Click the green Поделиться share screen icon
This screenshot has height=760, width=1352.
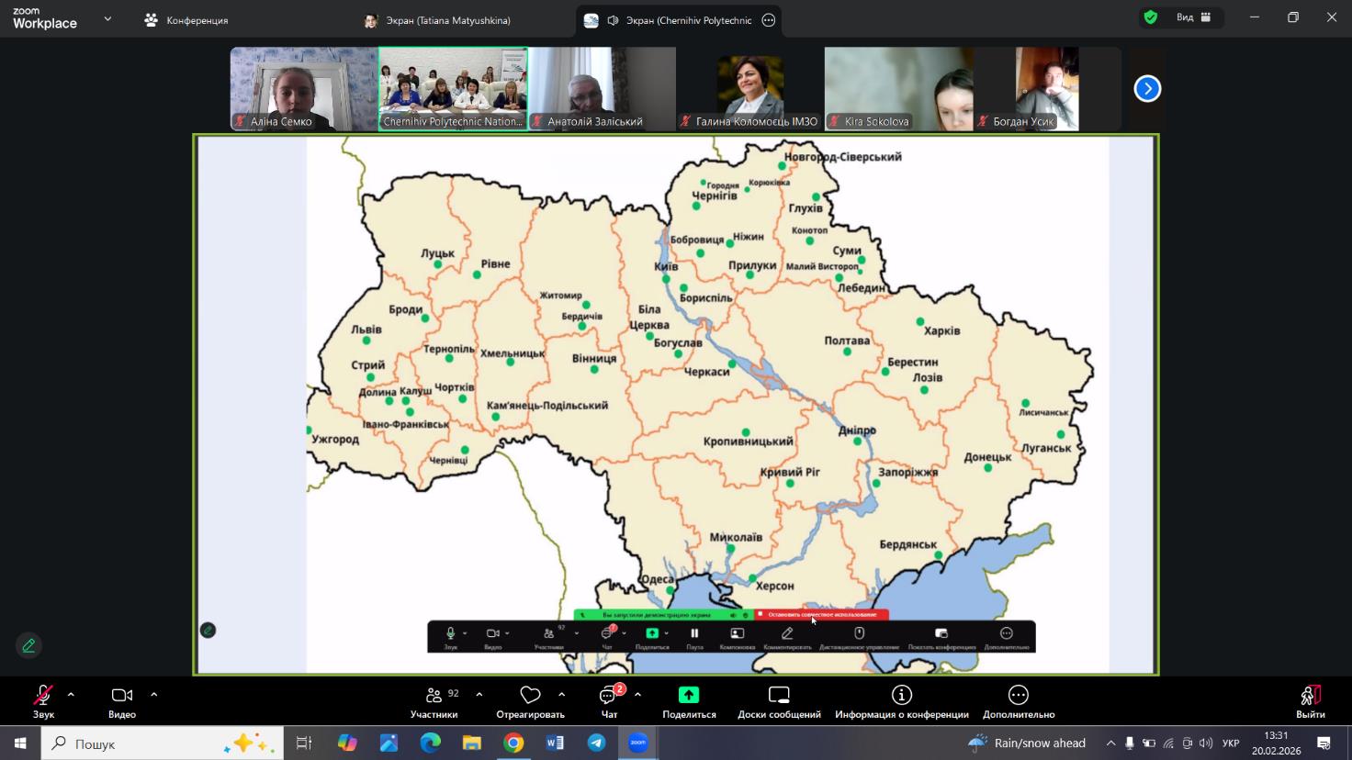[688, 695]
